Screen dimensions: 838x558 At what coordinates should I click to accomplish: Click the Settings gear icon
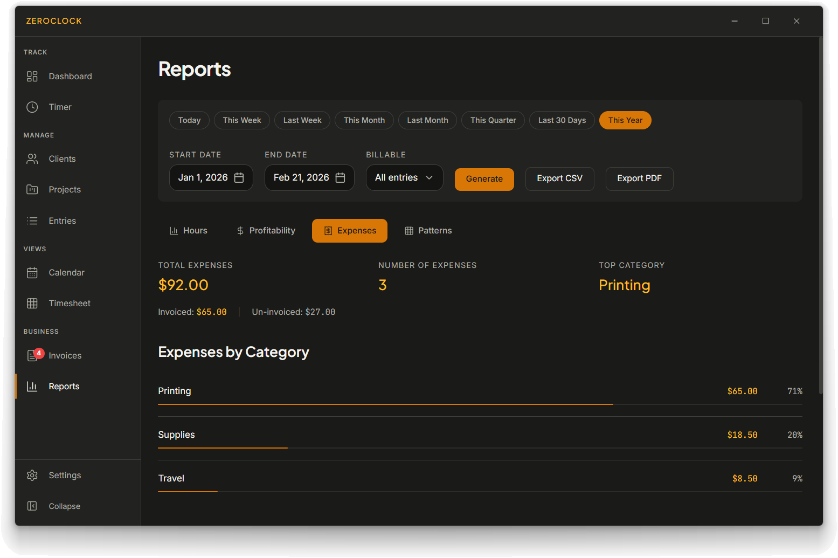click(32, 476)
